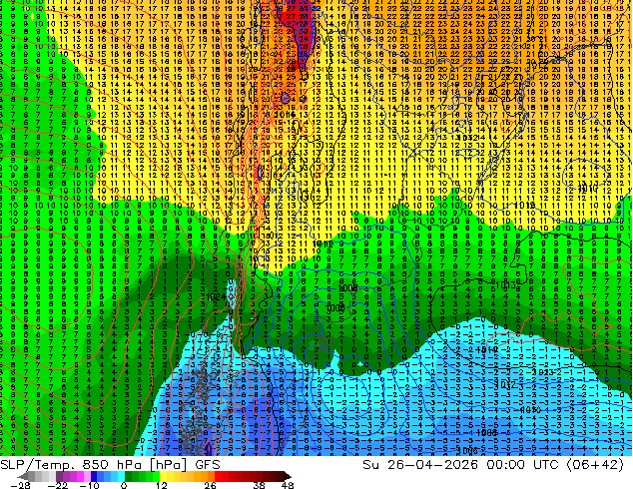Click the '12' legend value
This screenshot has height=489, width=633.
point(162,485)
